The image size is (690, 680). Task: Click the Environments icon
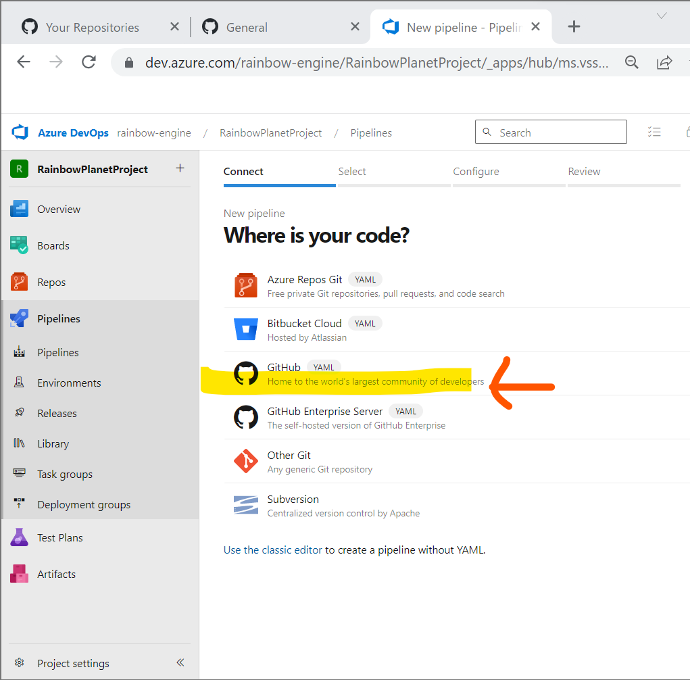point(20,383)
